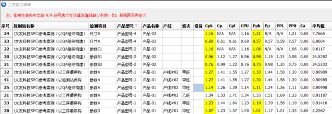Select row number 20
This screenshot has width=332, height=114.
6,57
